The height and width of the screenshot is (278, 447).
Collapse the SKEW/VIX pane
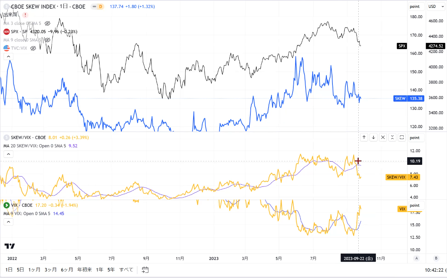point(393,138)
